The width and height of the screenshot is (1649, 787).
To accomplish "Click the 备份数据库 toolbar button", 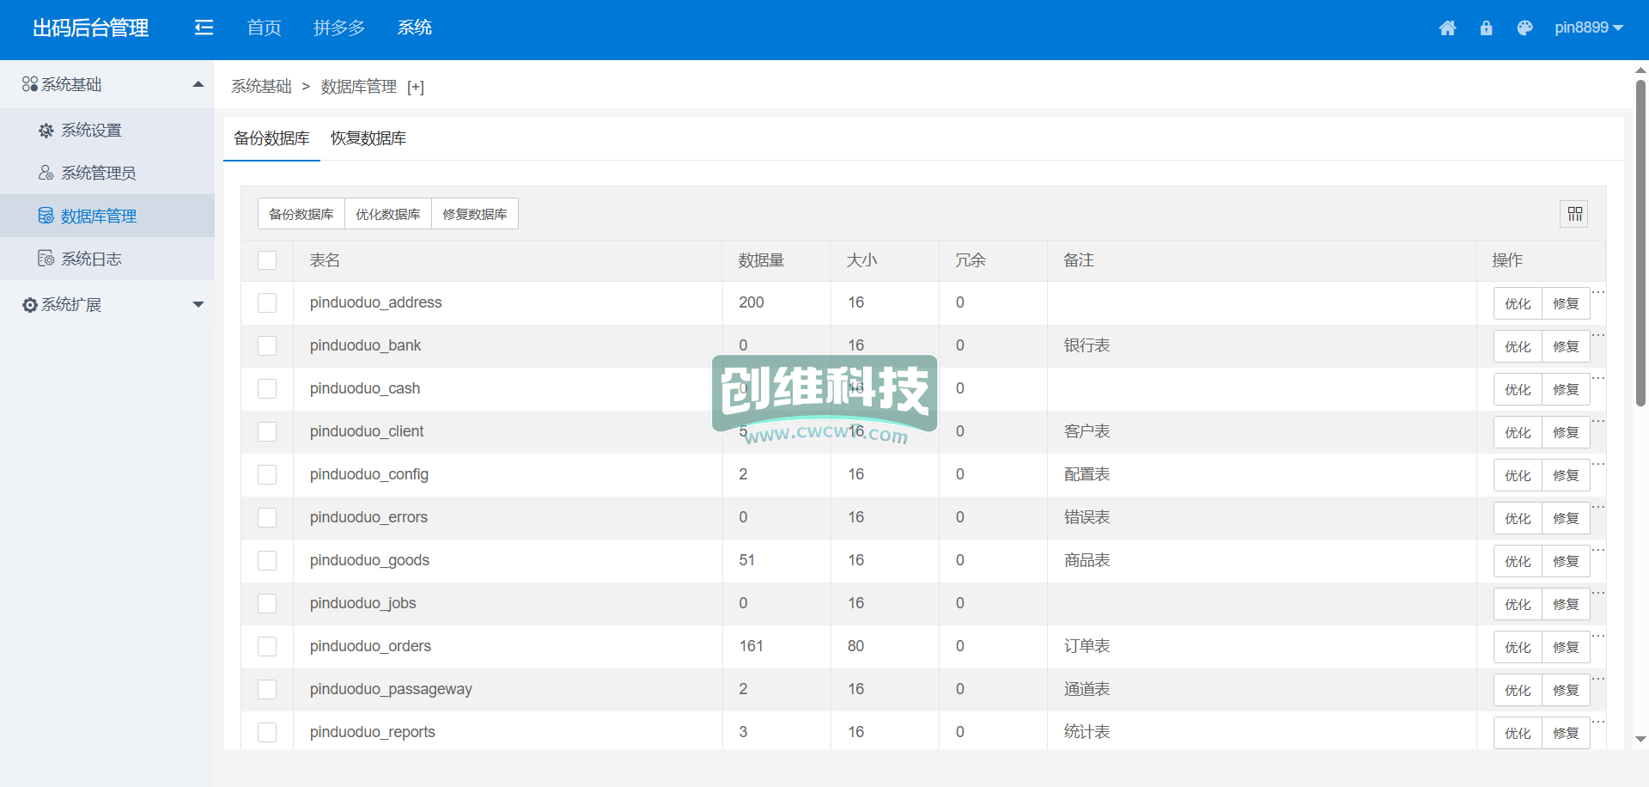I will coord(301,214).
